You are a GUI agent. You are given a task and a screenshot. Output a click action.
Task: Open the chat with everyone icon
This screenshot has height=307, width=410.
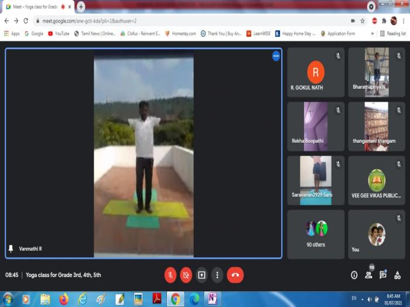383,275
